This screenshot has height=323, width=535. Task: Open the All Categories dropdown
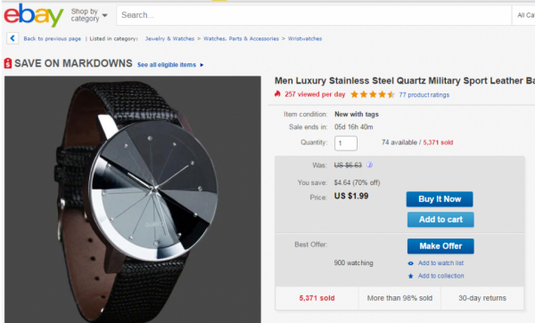pos(524,15)
